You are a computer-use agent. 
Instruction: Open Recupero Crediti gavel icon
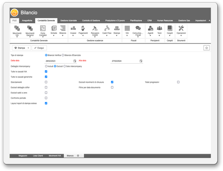(95, 28)
